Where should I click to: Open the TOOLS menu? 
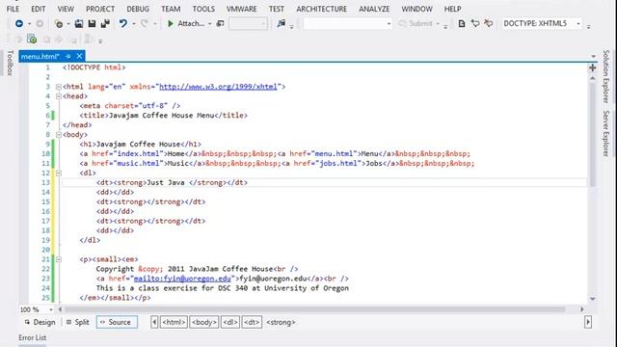203,9
